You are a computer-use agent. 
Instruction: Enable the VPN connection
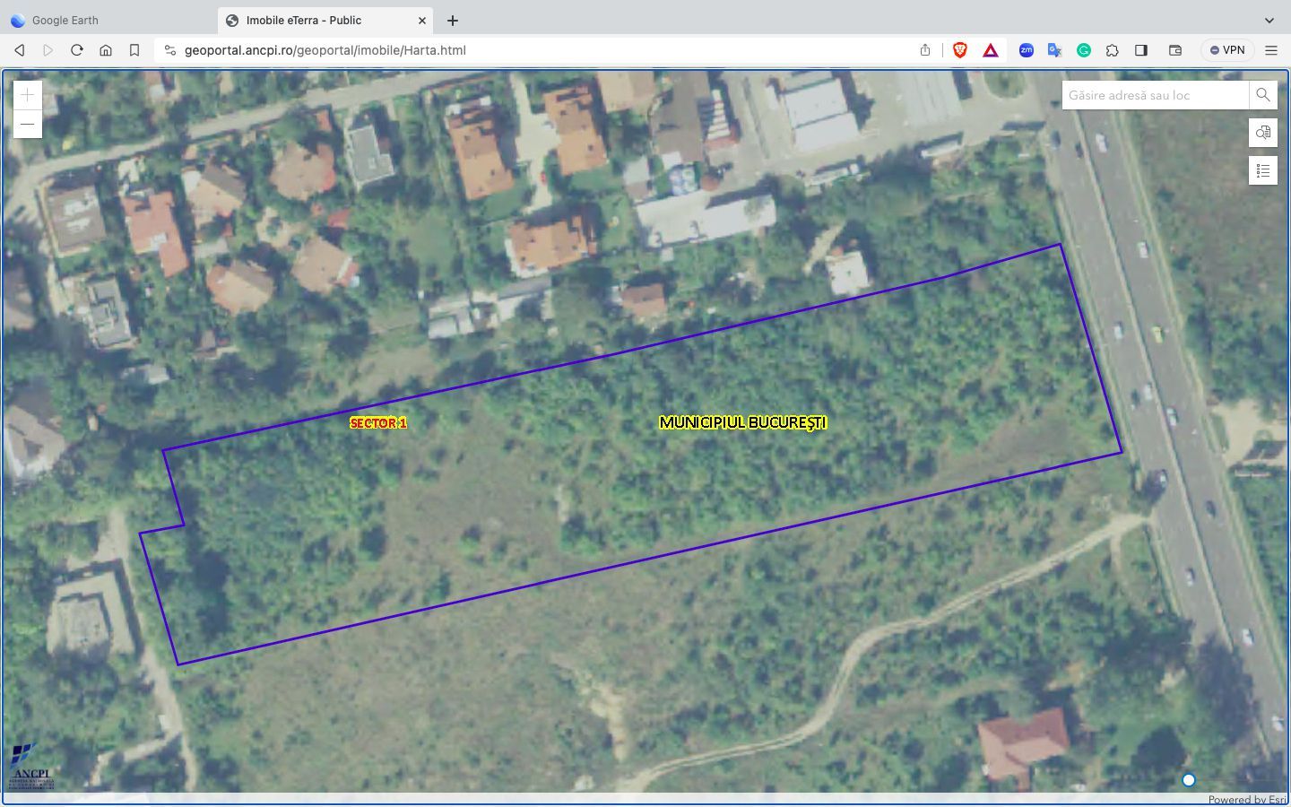[x=1226, y=50]
